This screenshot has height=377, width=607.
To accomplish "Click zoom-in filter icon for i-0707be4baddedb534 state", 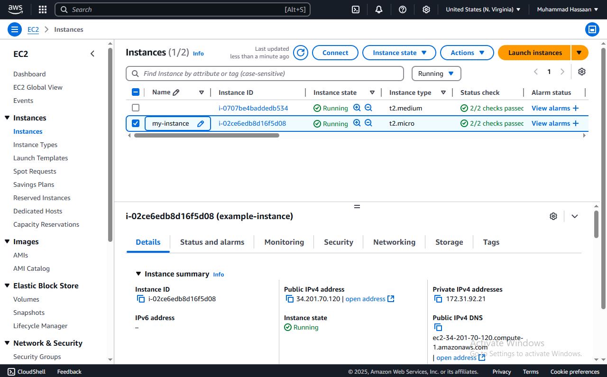I will (357, 108).
